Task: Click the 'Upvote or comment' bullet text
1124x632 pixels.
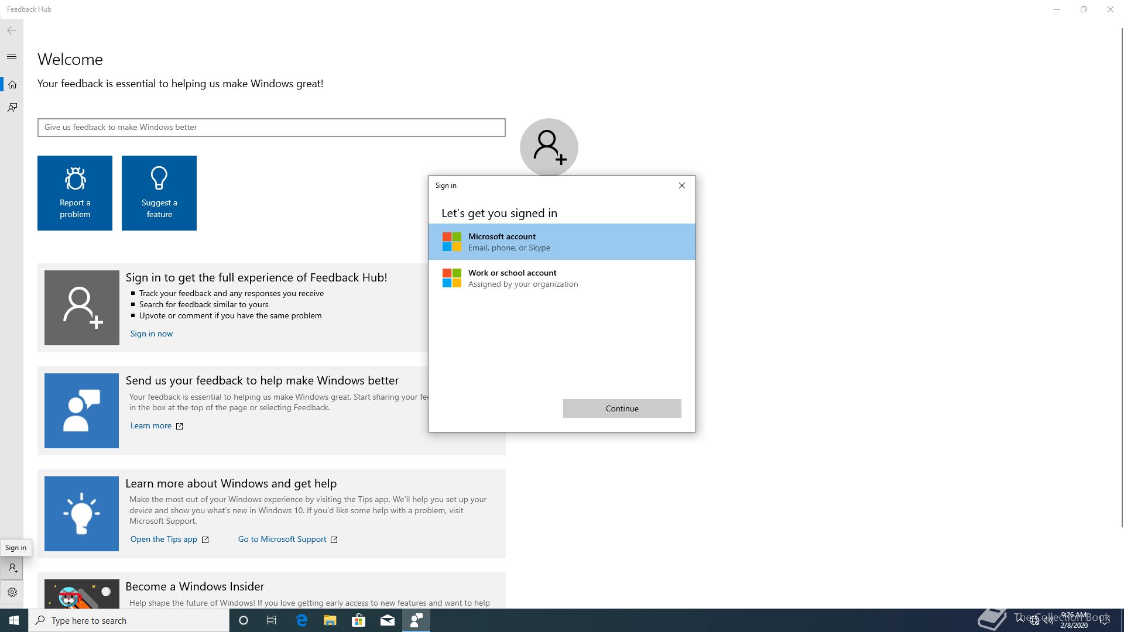Action: tap(230, 315)
